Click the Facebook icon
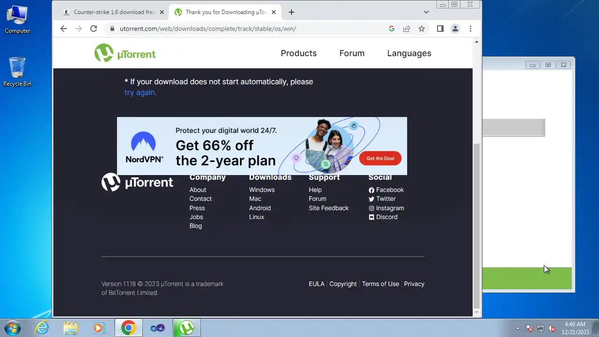This screenshot has width=599, height=337. click(372, 190)
